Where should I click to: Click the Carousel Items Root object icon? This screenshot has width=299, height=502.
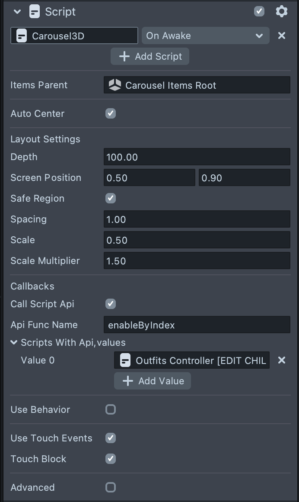click(115, 85)
